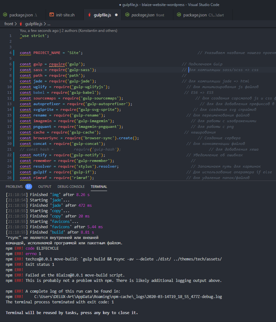This screenshot has width=276, height=322.
Task: Open the DEBUG CONSOLE panel tab
Action: click(x=71, y=187)
